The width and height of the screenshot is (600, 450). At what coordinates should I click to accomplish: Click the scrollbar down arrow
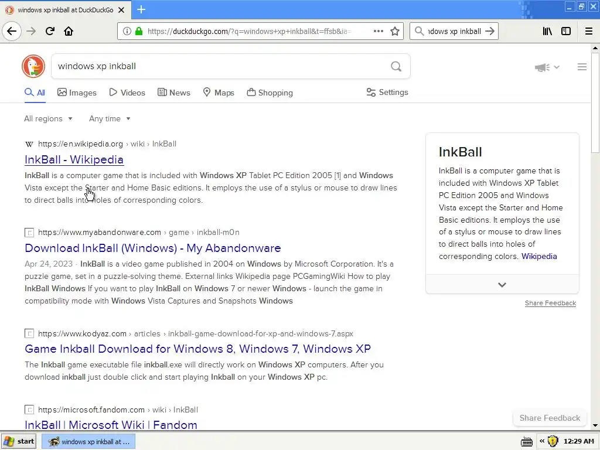(x=595, y=425)
